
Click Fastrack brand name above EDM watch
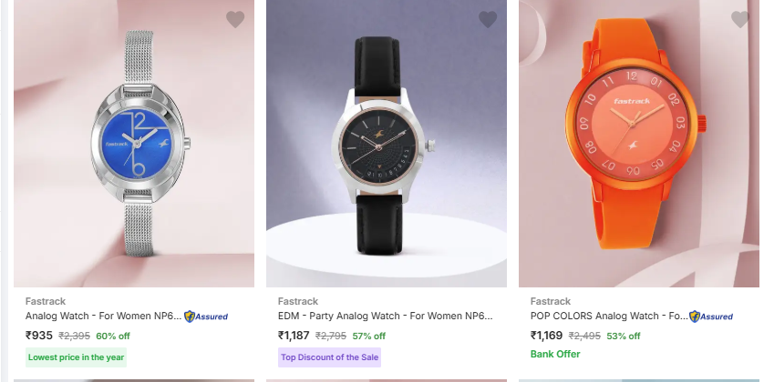[297, 301]
